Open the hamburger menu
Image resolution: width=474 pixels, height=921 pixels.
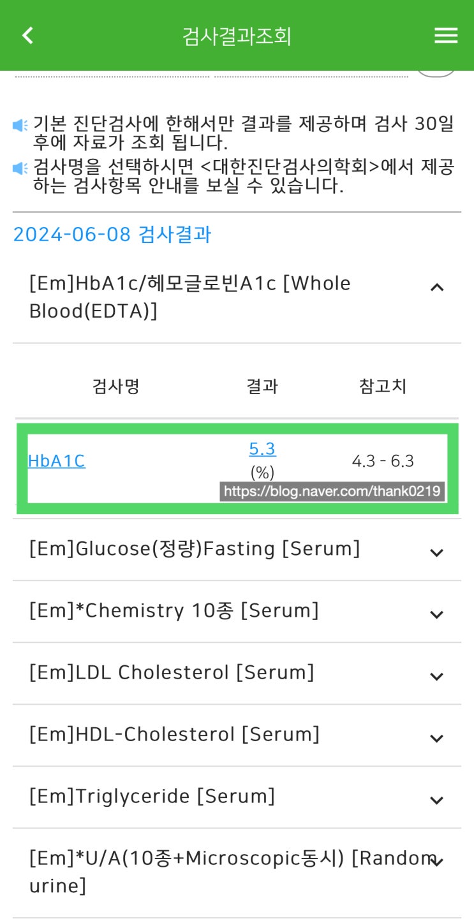click(x=446, y=36)
